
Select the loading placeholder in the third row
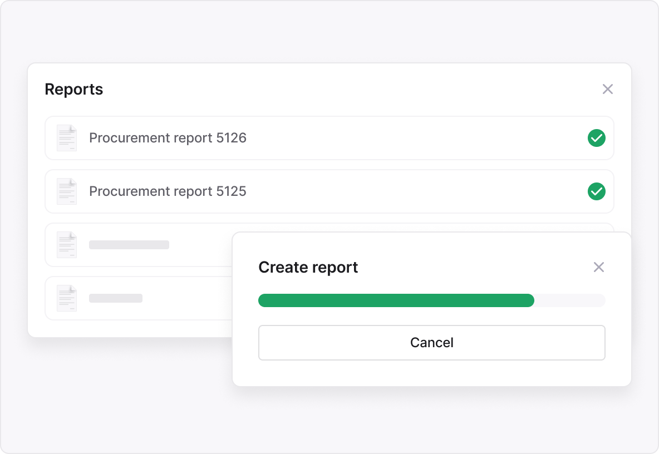[x=129, y=245]
